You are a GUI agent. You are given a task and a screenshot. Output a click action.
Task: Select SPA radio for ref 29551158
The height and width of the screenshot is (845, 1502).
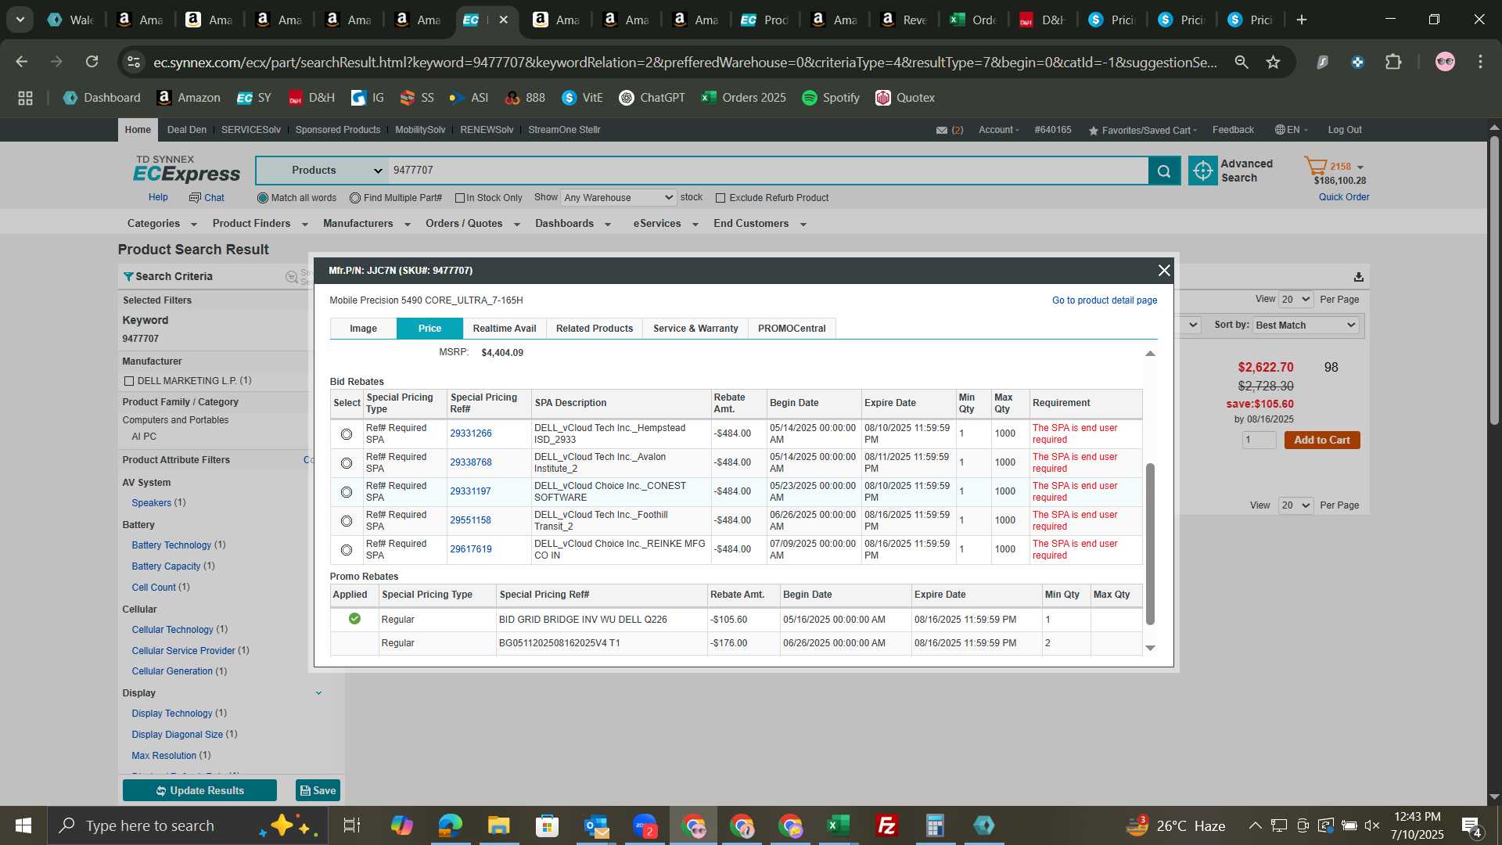pos(347,521)
